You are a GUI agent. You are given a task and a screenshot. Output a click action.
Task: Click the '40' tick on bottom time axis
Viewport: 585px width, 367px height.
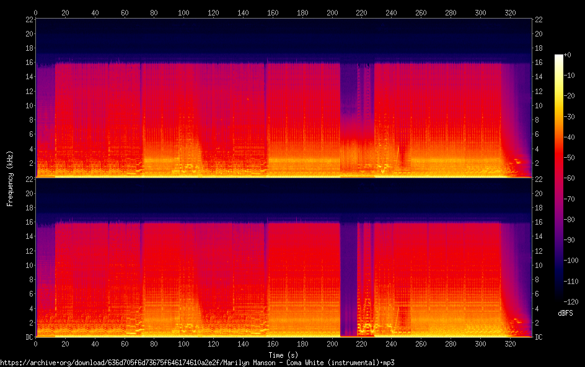click(95, 344)
